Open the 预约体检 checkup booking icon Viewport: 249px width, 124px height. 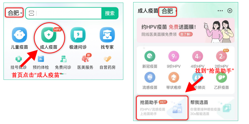pyautogui.click(x=41, y=59)
